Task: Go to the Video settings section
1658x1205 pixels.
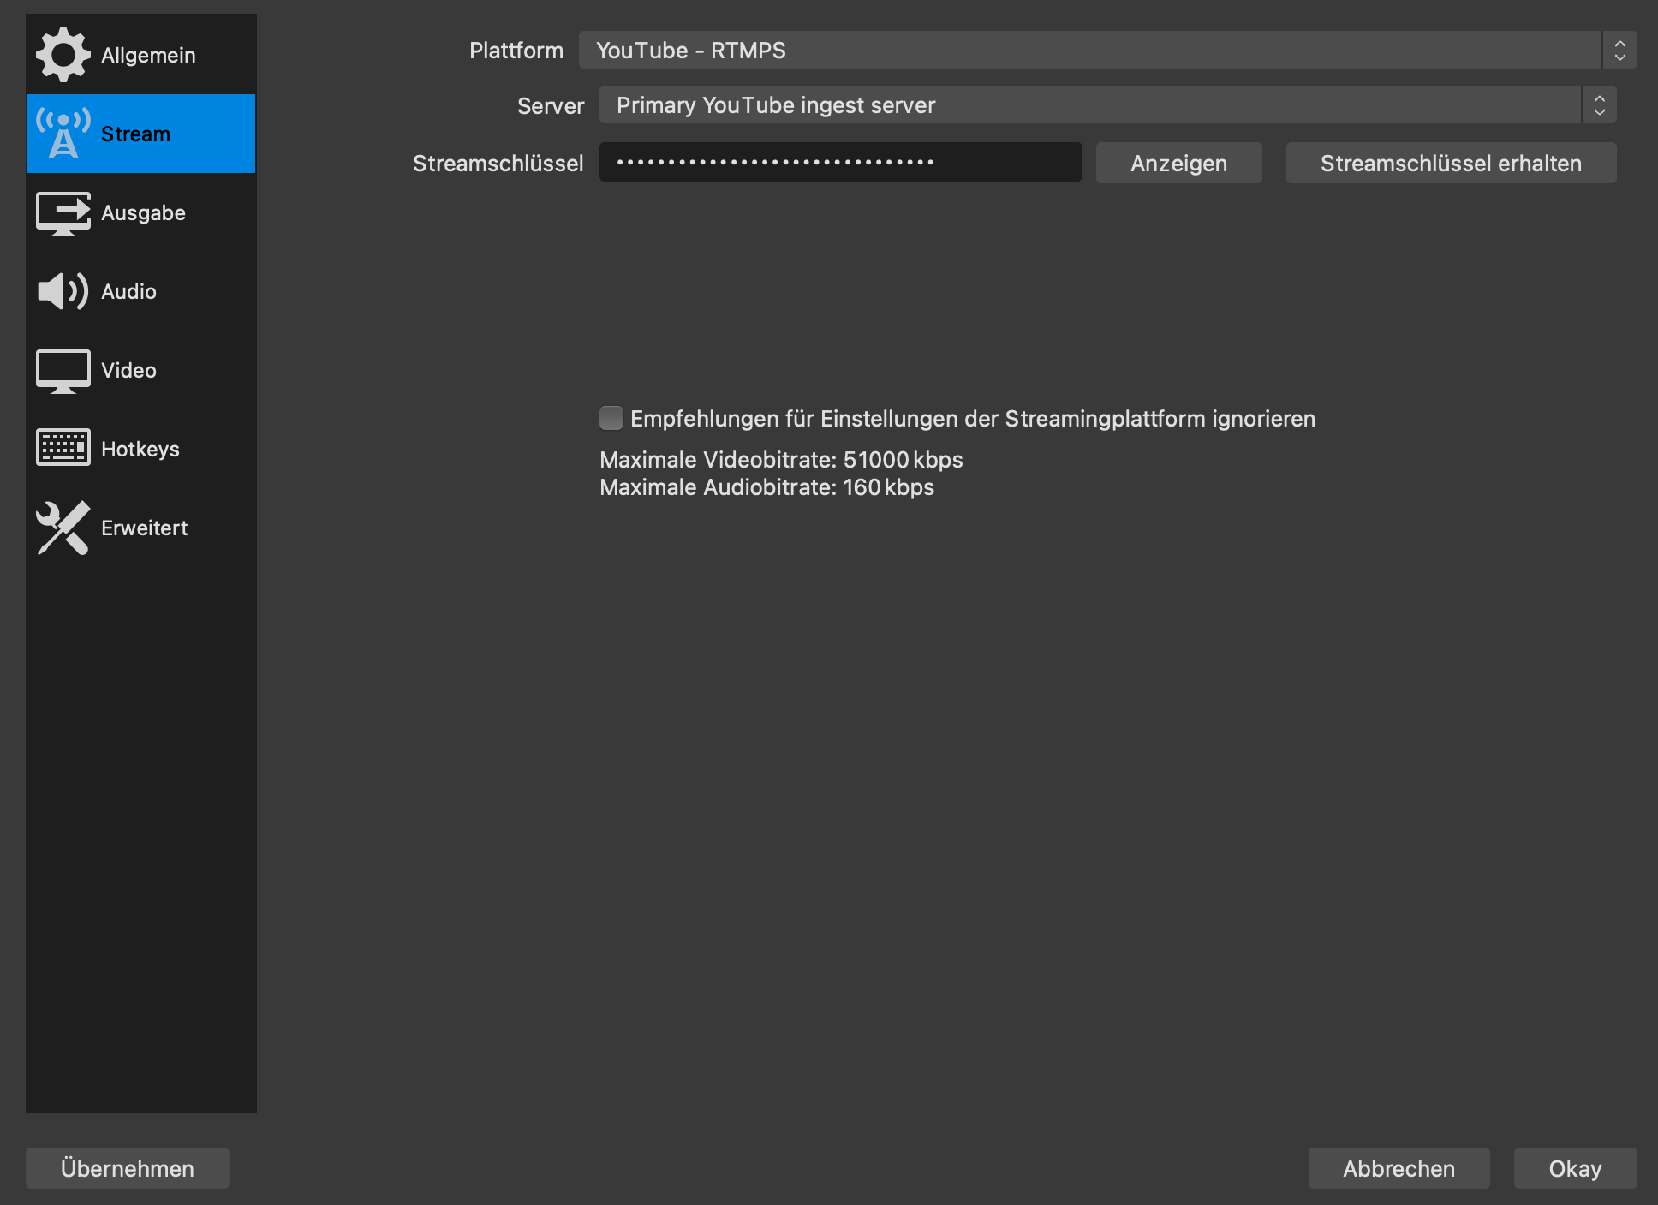Action: (128, 370)
